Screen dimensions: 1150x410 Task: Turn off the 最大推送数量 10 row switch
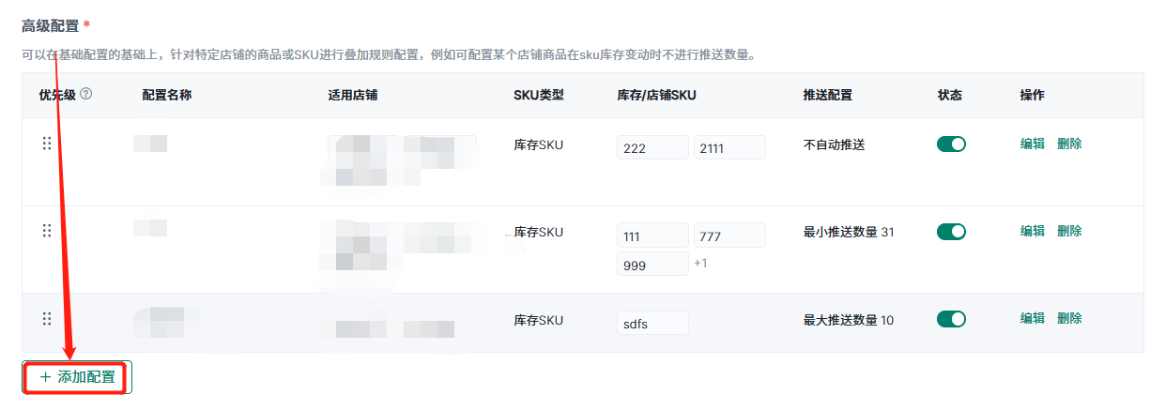click(x=951, y=319)
